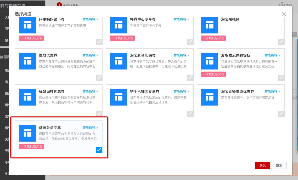Check the 淘宝彩蛋店铺券 selection box

point(190,78)
